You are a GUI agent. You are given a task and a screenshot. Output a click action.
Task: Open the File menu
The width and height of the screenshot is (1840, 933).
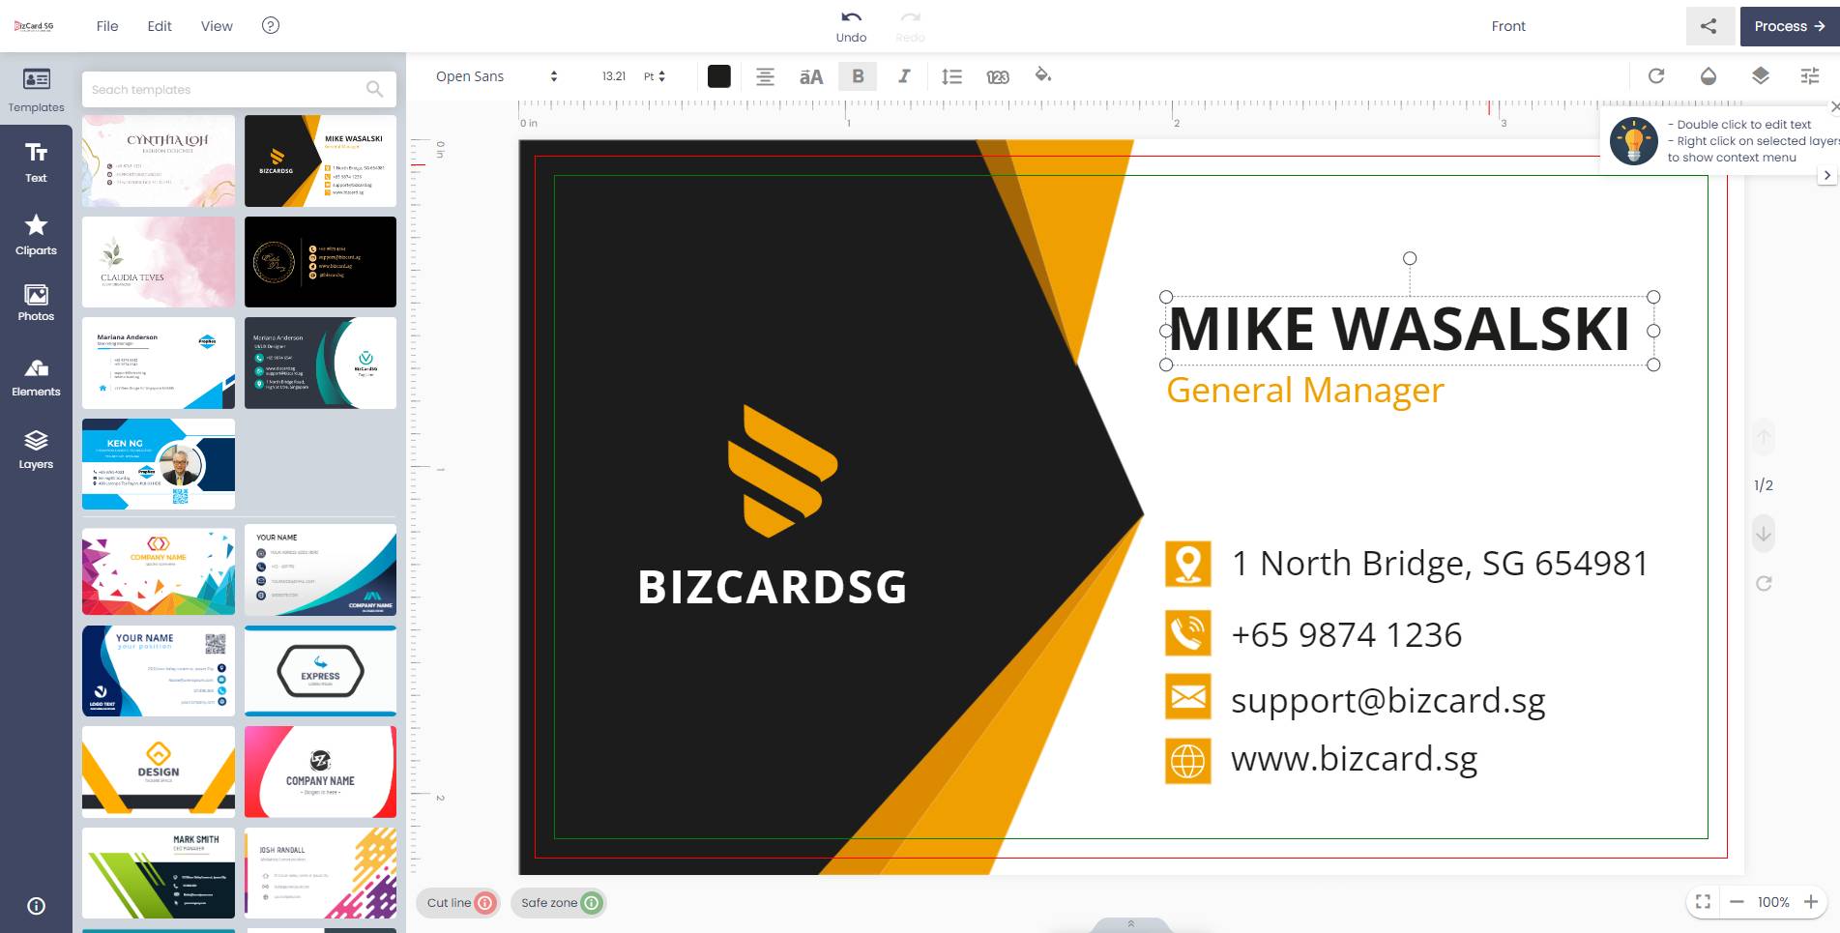click(x=107, y=26)
